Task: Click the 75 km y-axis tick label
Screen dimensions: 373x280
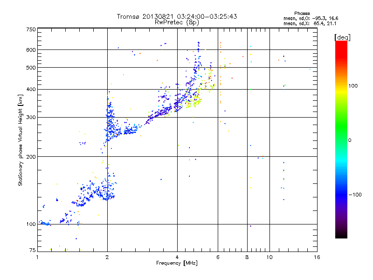Action: click(x=33, y=250)
